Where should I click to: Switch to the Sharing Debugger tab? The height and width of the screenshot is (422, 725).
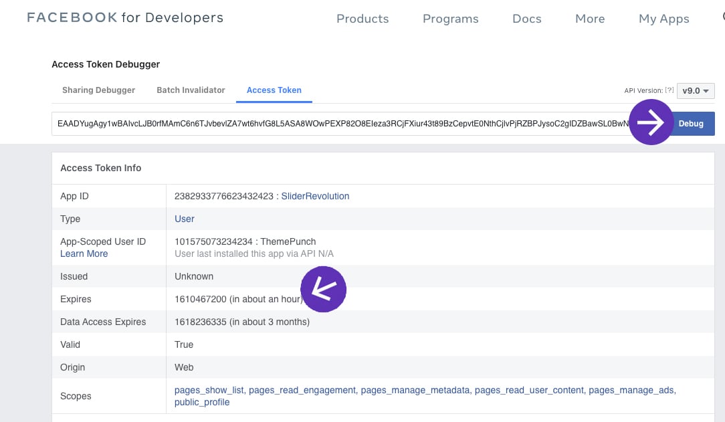(x=98, y=90)
